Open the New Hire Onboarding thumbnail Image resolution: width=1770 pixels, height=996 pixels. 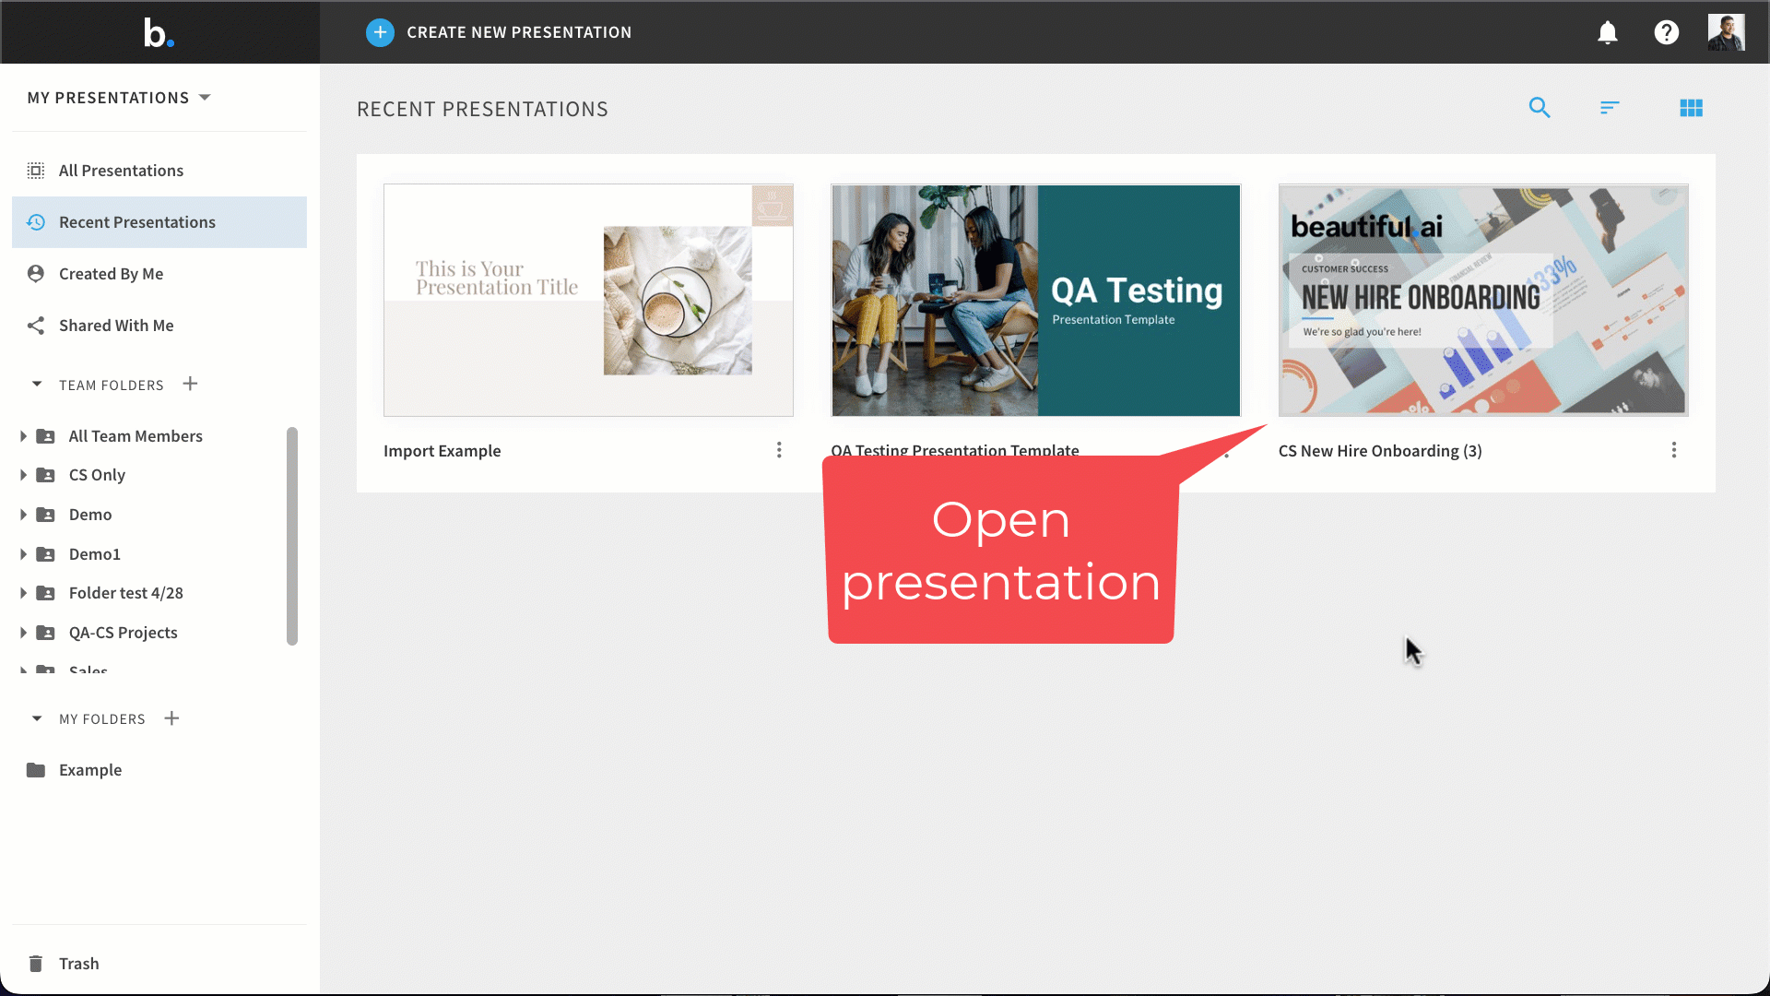1483,301
